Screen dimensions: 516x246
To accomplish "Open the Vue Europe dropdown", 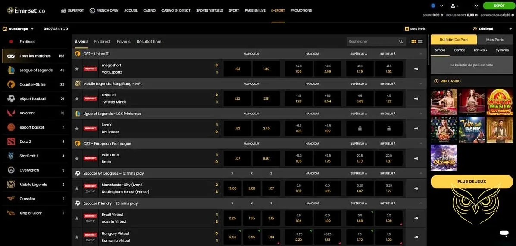I will [x=18, y=29].
